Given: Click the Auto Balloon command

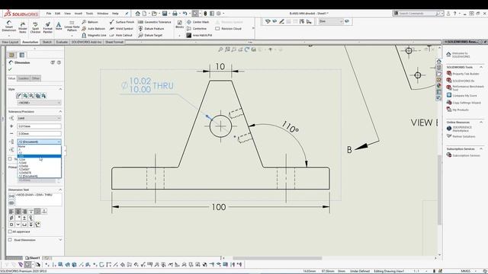Looking at the screenshot, I should point(93,29).
